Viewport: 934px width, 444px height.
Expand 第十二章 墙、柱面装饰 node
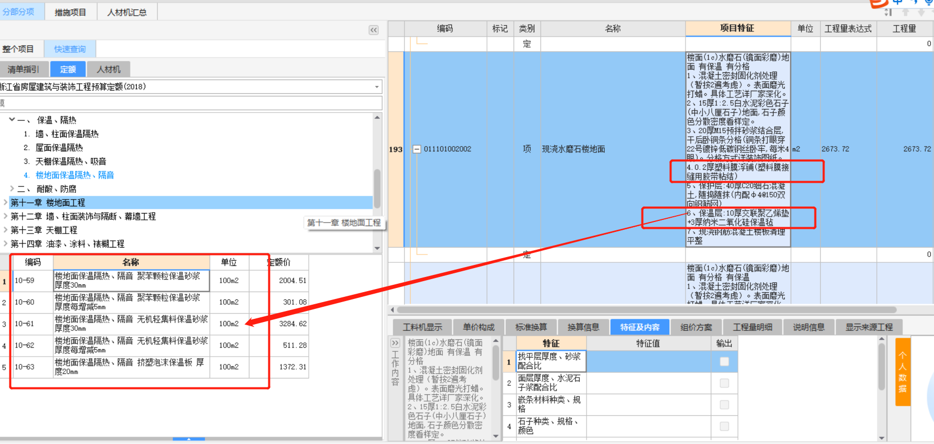point(5,216)
